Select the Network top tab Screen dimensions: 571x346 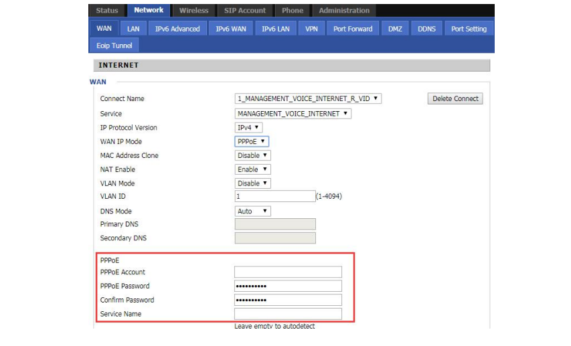[x=149, y=10]
